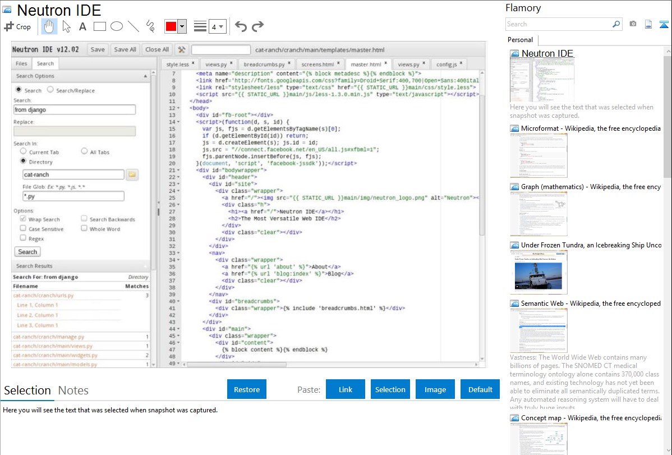Capture a new snapshot with camera icon
Image resolution: width=672 pixels, height=455 pixels.
click(x=633, y=24)
